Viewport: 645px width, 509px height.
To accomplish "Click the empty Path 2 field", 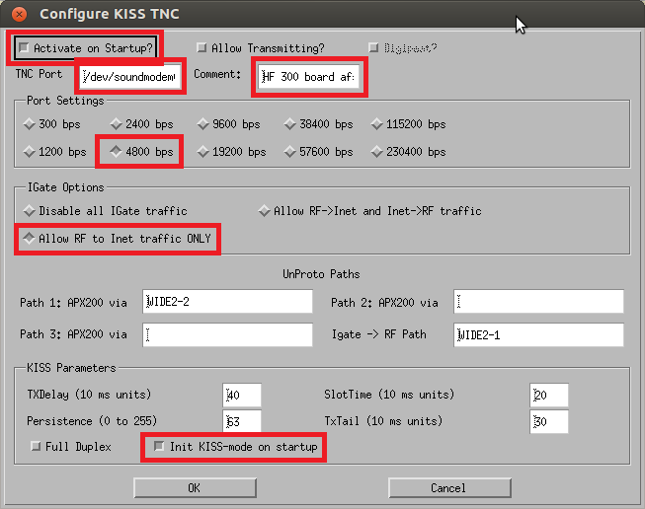I will pos(538,302).
